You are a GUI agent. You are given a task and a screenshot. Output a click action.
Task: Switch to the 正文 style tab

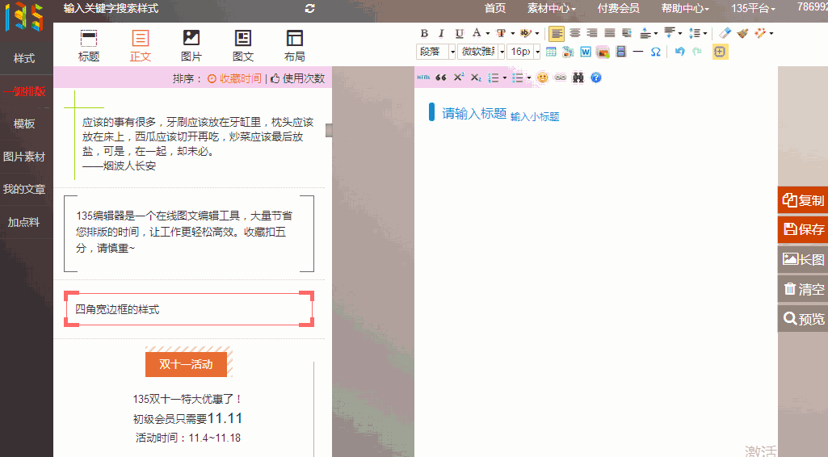click(141, 46)
